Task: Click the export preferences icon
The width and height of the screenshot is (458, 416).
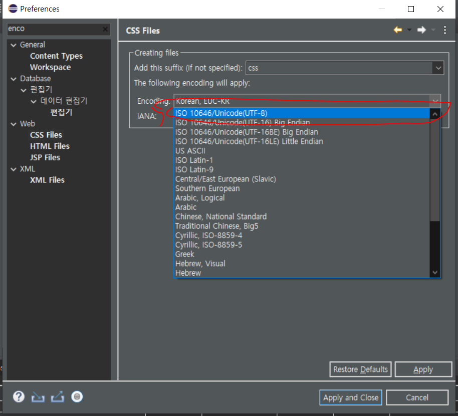Action: tap(58, 397)
